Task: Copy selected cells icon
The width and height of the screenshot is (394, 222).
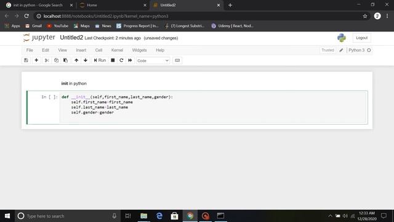Action: (56, 60)
